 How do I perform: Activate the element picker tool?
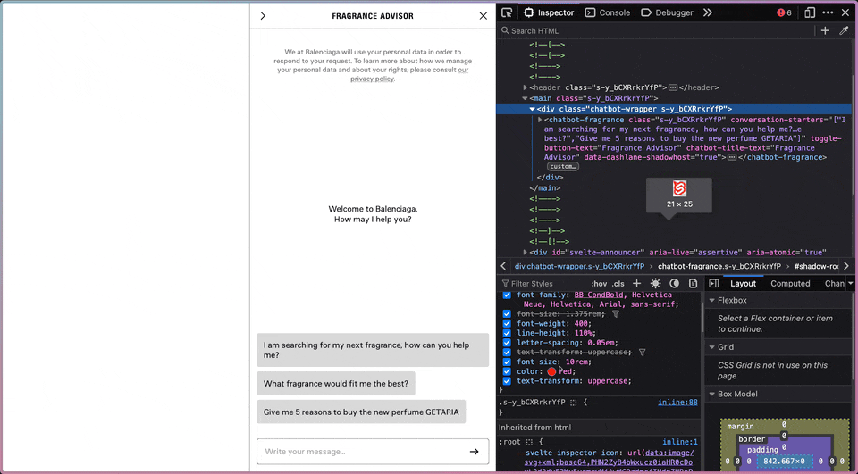[x=508, y=12]
